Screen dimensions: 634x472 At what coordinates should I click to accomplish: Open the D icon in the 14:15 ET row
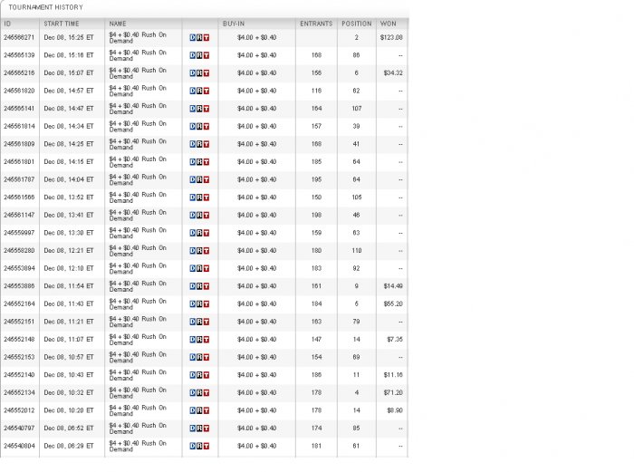(192, 162)
